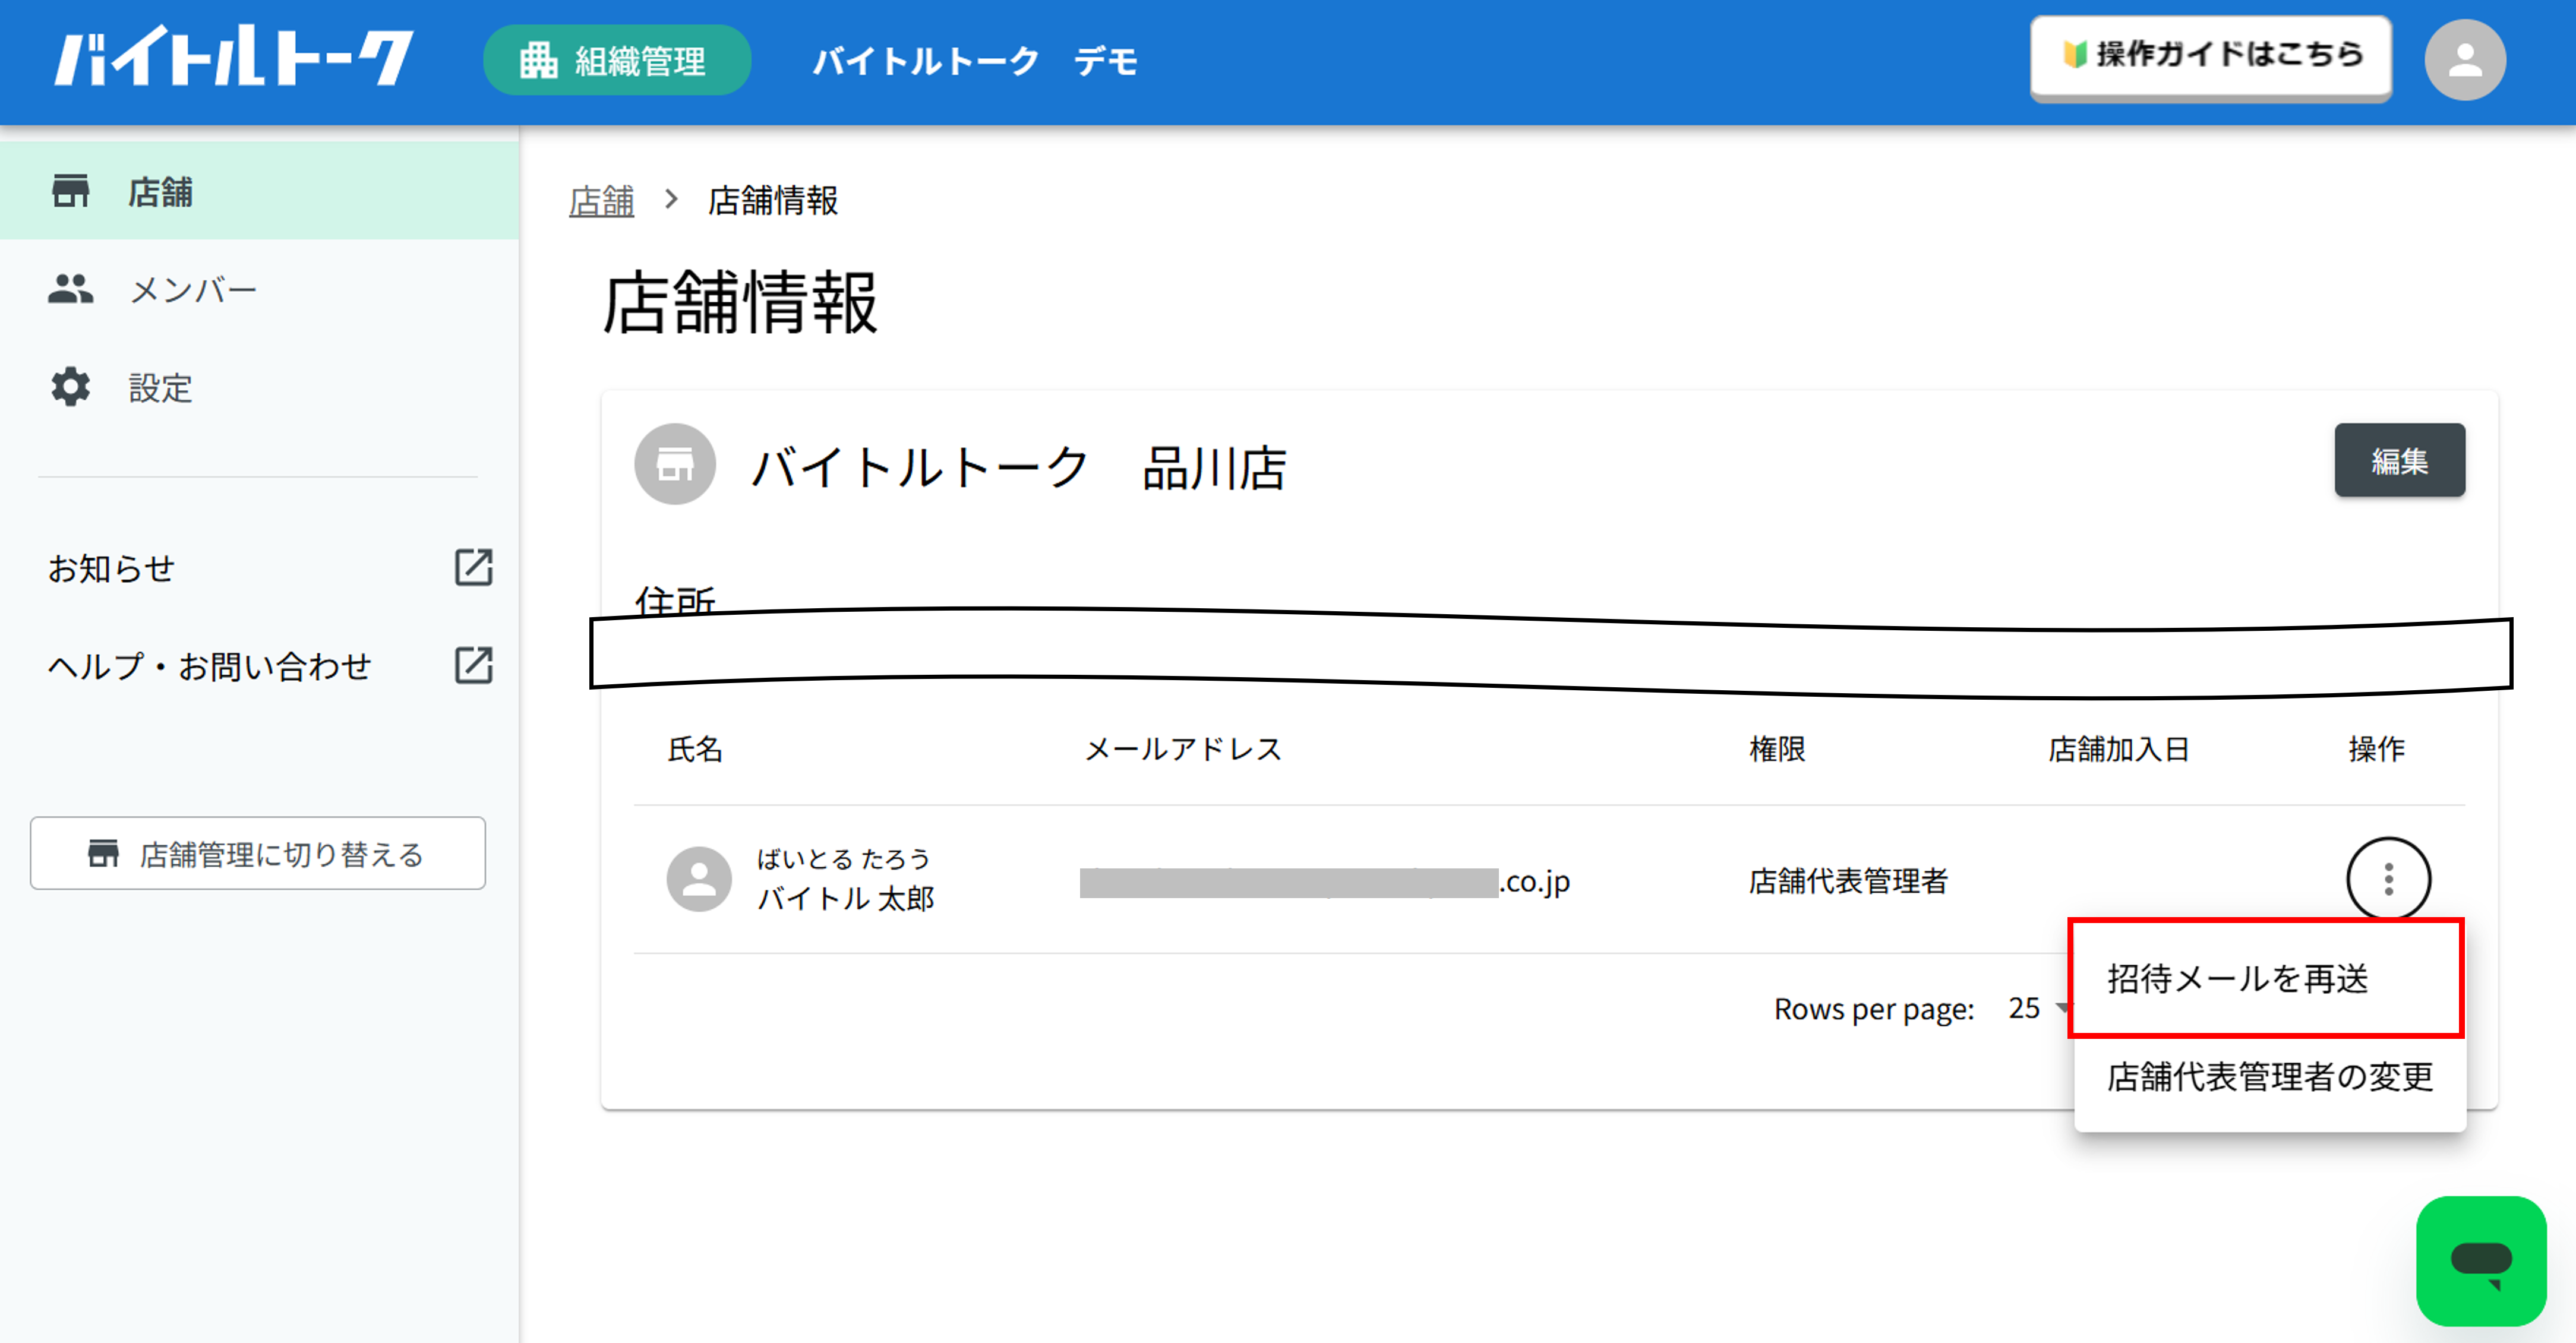Open the three-dot 操作 menu
The height and width of the screenshot is (1343, 2576).
click(2388, 879)
